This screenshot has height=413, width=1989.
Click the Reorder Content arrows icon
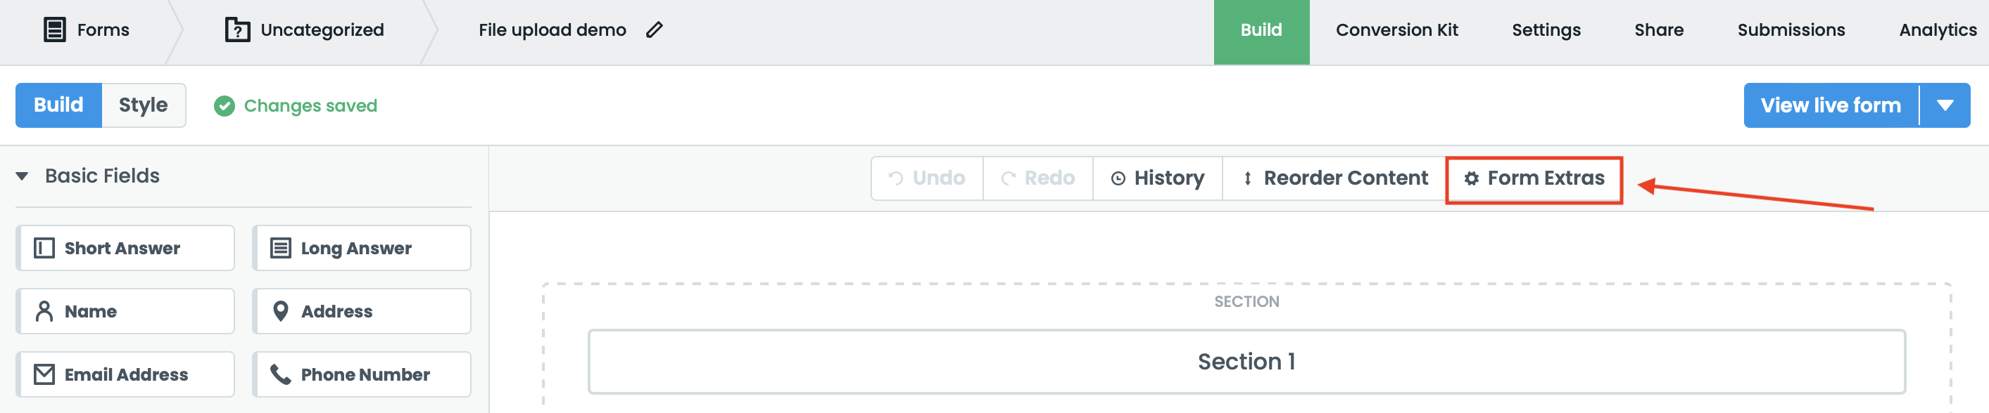(1249, 177)
